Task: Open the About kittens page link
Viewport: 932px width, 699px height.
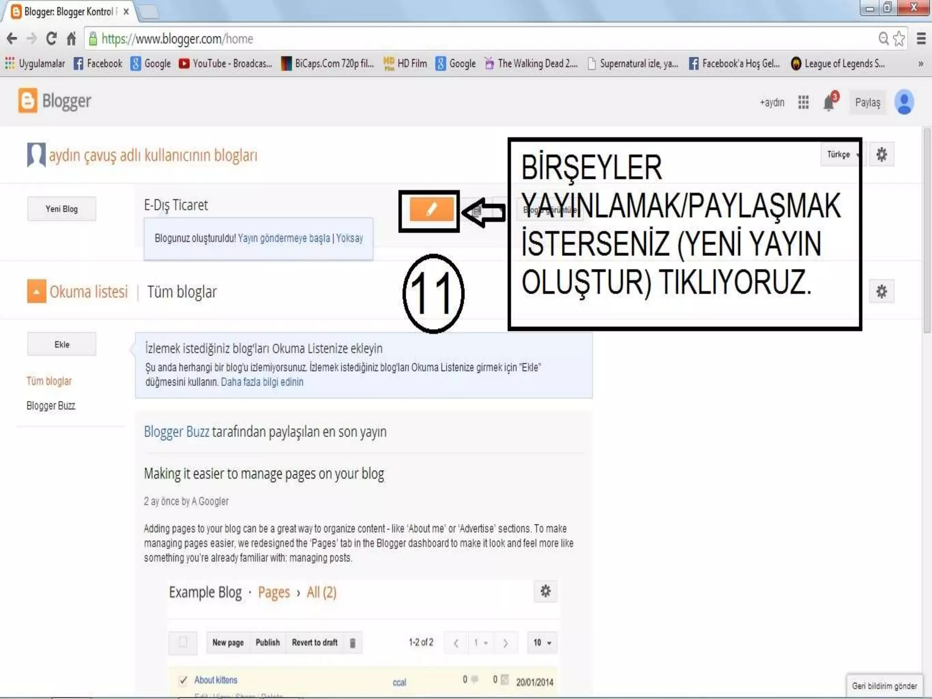Action: point(216,680)
